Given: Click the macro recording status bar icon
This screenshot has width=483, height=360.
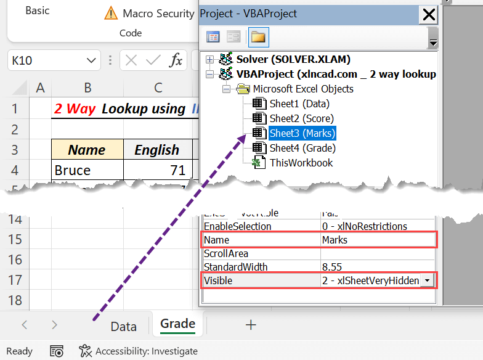Looking at the screenshot, I should point(57,351).
